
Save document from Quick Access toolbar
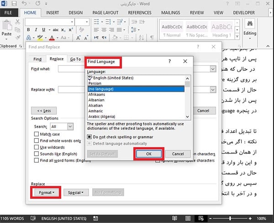coord(14,4)
